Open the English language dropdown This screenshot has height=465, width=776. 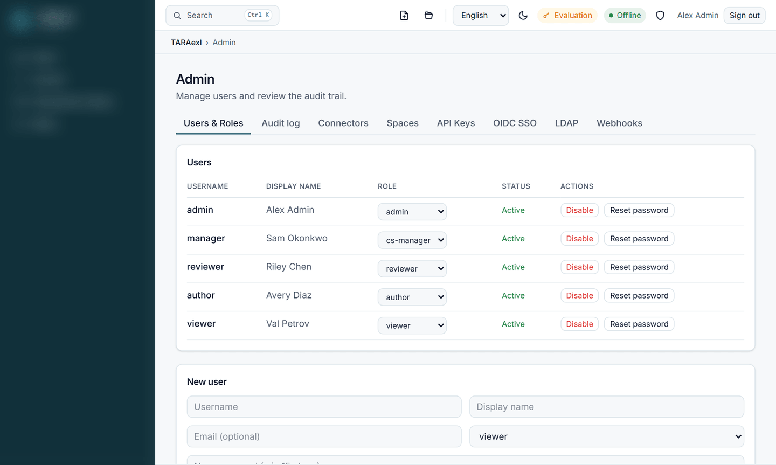pyautogui.click(x=481, y=16)
